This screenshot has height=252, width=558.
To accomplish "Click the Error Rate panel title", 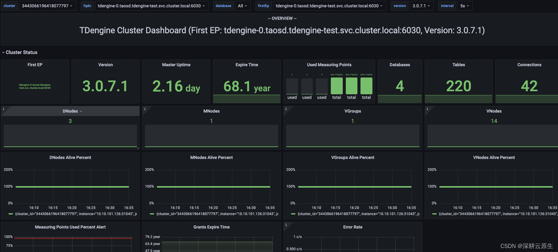I will coord(353,227).
